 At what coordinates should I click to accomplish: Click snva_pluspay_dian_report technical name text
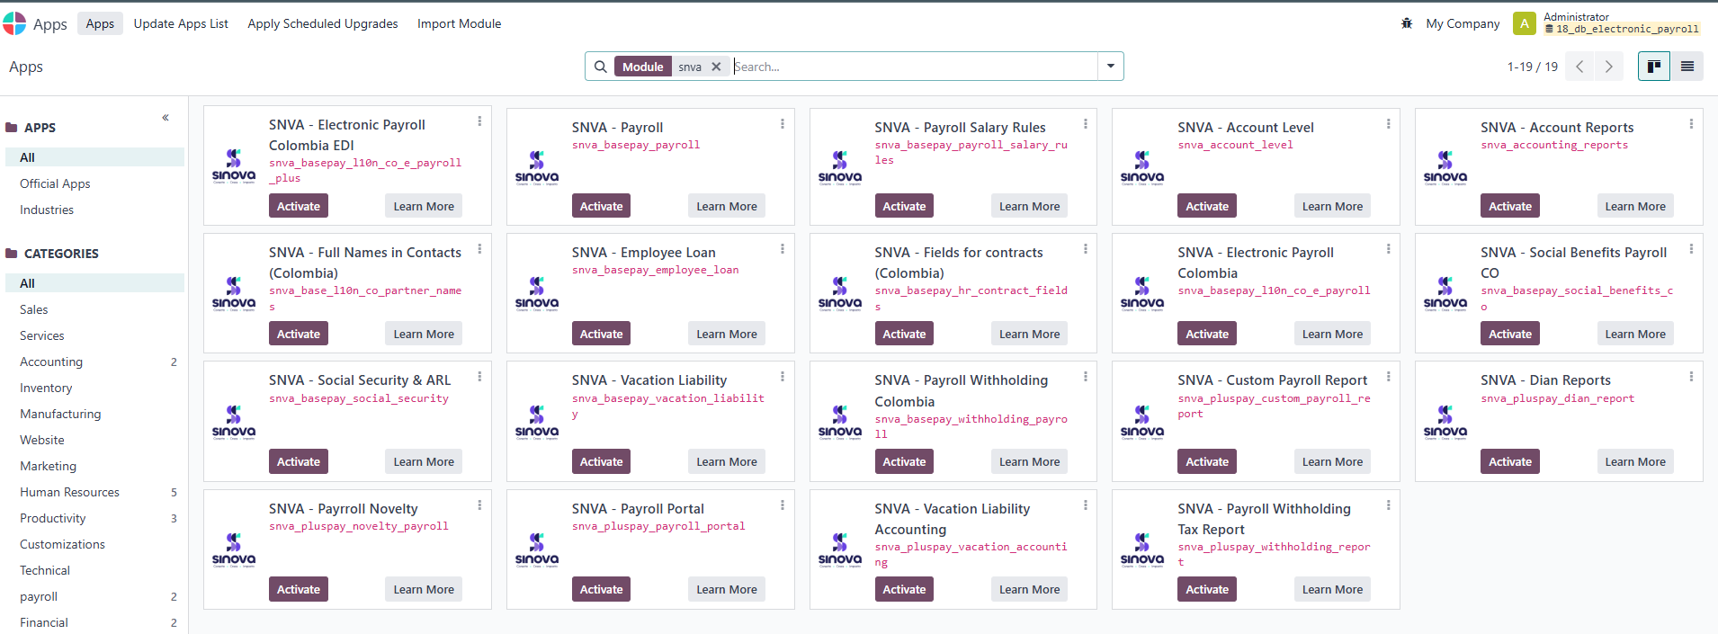[1557, 398]
